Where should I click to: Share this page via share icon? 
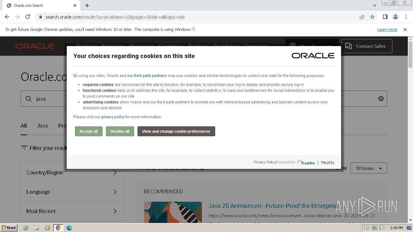click(x=362, y=17)
